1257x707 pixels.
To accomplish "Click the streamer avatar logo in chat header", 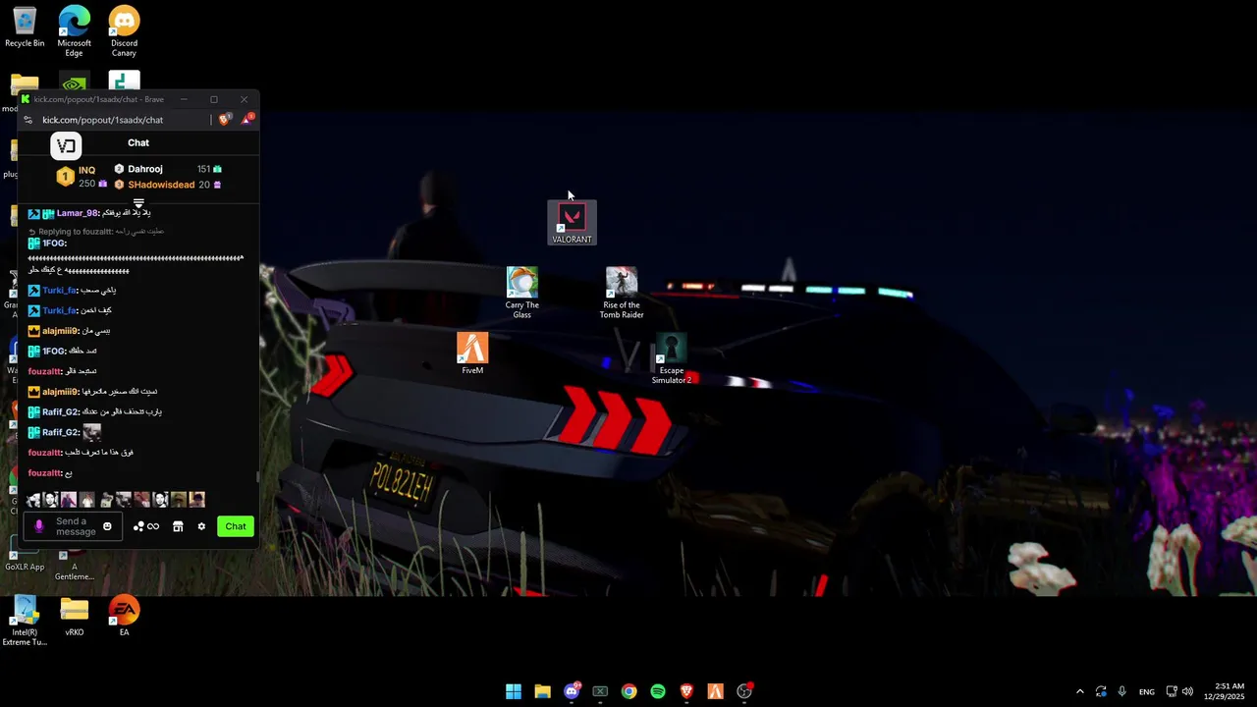I will pyautogui.click(x=66, y=146).
